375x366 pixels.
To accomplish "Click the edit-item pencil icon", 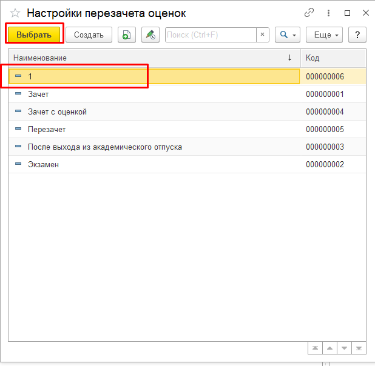I will (150, 35).
